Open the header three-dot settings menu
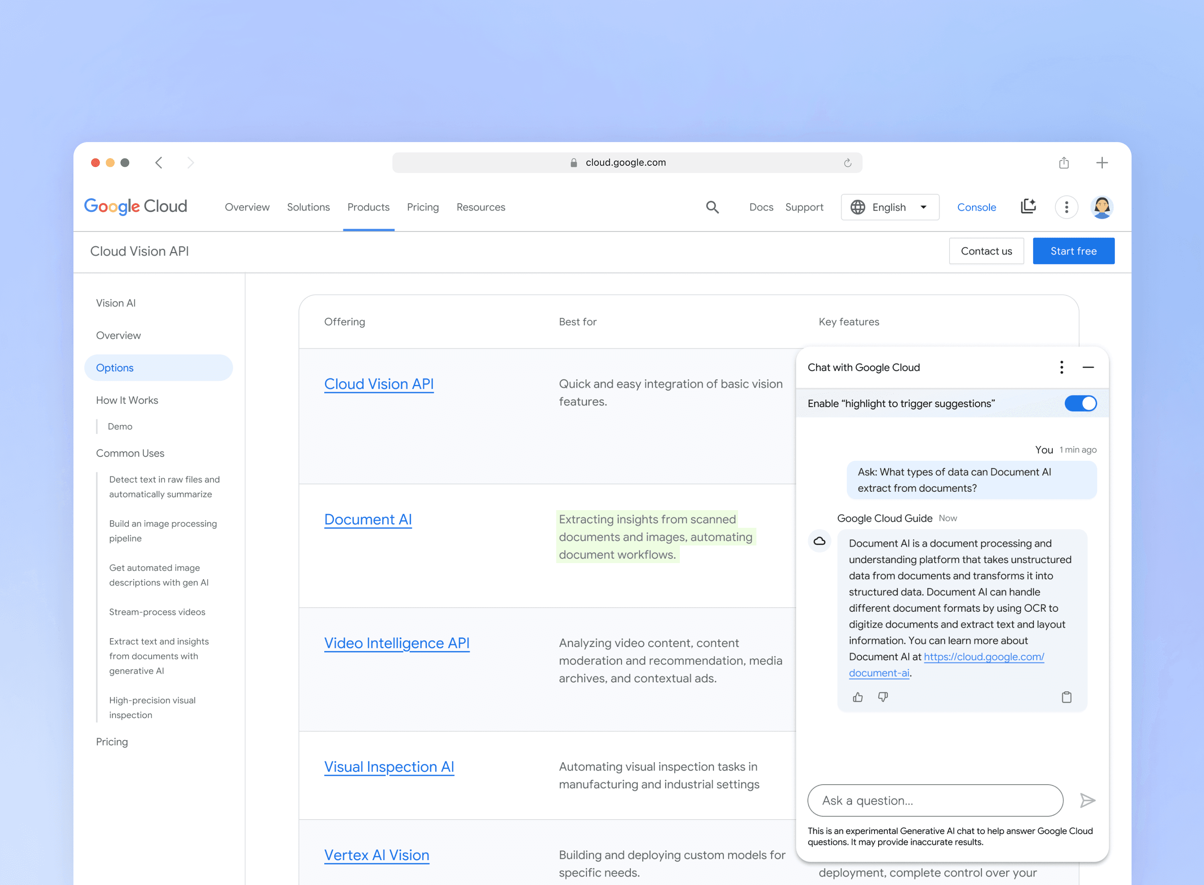Image resolution: width=1204 pixels, height=885 pixels. [1066, 208]
